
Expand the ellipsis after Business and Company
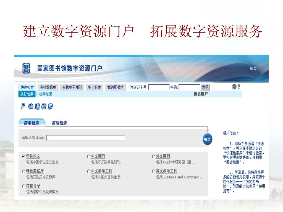(x=201, y=178)
